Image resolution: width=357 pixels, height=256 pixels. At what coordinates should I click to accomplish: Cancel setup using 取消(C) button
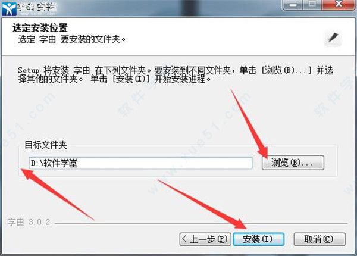coord(320,239)
